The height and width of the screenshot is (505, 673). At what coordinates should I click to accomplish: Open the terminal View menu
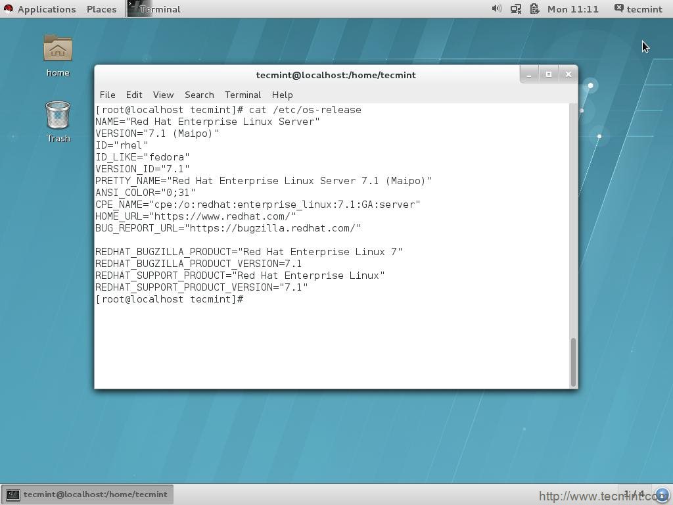(x=163, y=95)
